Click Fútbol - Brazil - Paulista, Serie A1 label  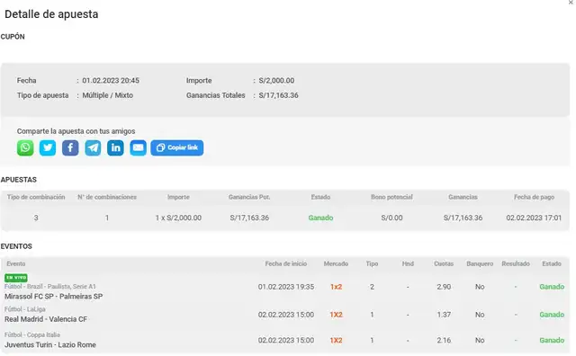[x=50, y=287]
